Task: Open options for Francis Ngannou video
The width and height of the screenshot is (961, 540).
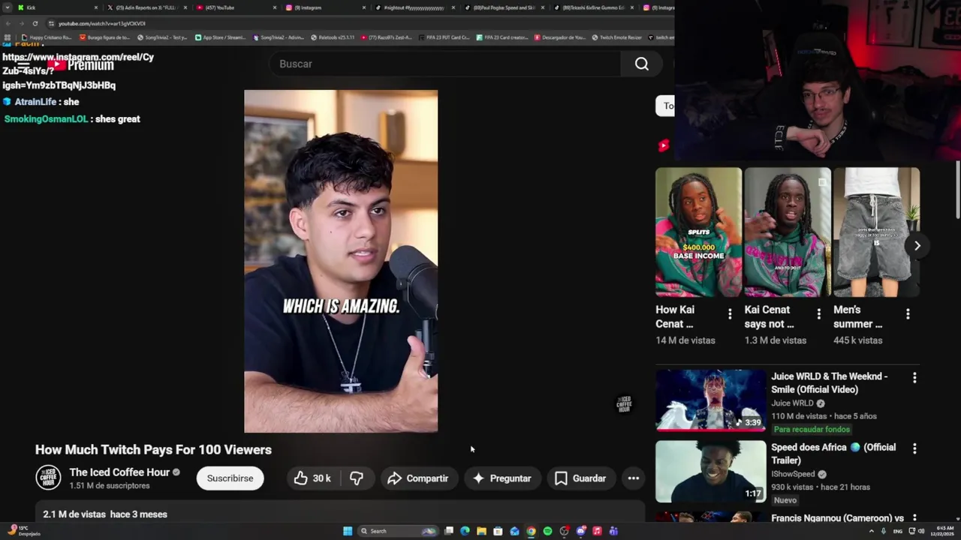Action: point(914,518)
